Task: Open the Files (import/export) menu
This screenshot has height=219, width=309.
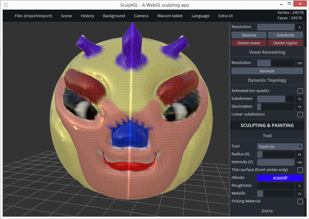Action: tap(33, 16)
